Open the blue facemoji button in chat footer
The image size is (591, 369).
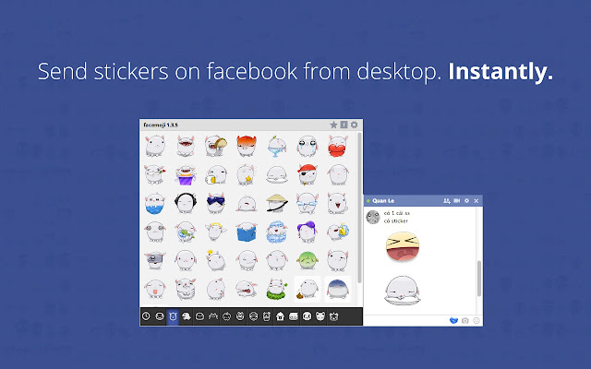[453, 321]
